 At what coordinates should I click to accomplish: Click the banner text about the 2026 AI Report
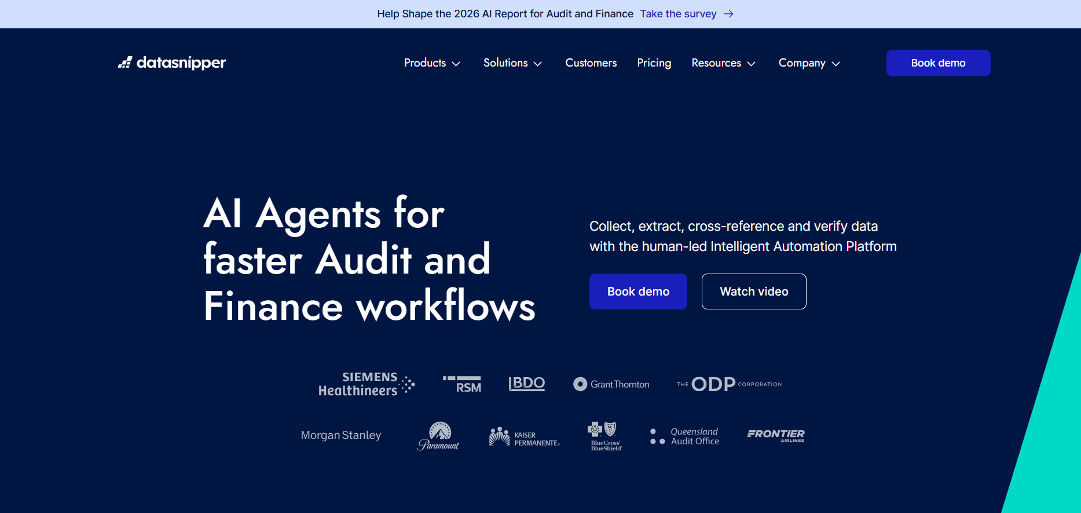pos(505,14)
